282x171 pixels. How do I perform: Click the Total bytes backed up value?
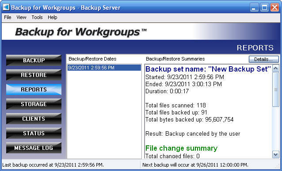click(219, 119)
